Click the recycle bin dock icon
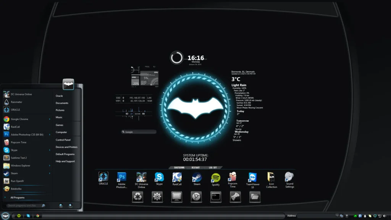The height and width of the screenshot is (220, 391). coord(137,197)
